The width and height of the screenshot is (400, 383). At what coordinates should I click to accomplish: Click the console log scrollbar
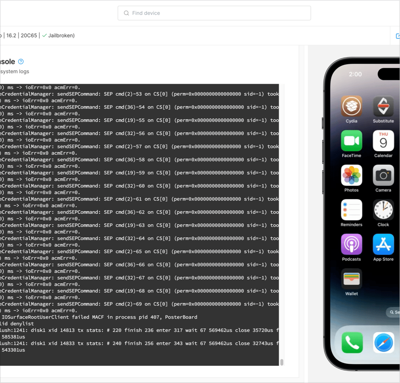[x=281, y=362]
